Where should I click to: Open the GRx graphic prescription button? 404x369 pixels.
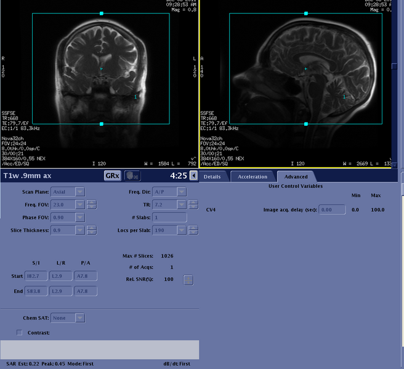pyautogui.click(x=112, y=176)
